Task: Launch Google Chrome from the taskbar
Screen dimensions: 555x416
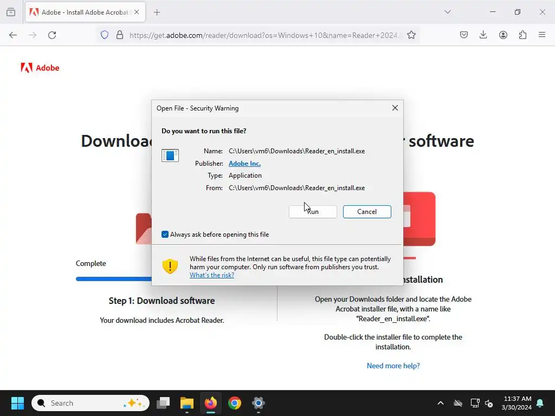Action: click(x=234, y=403)
